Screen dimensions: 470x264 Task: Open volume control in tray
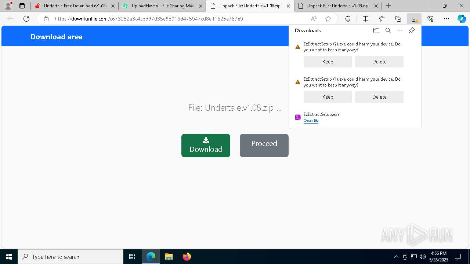(423, 257)
